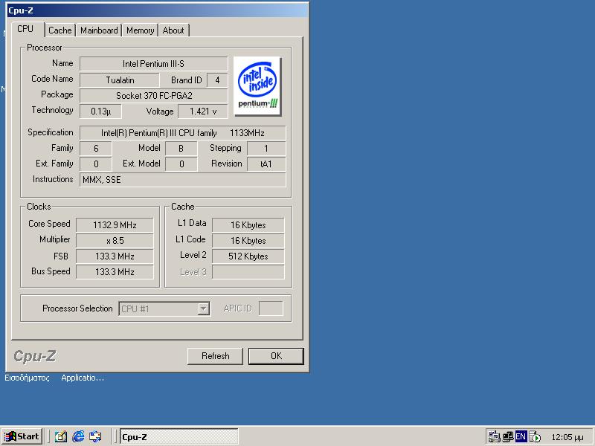Image resolution: width=595 pixels, height=446 pixels.
Task: Select the Εισοδήματος desktop icon label
Action: pos(27,378)
